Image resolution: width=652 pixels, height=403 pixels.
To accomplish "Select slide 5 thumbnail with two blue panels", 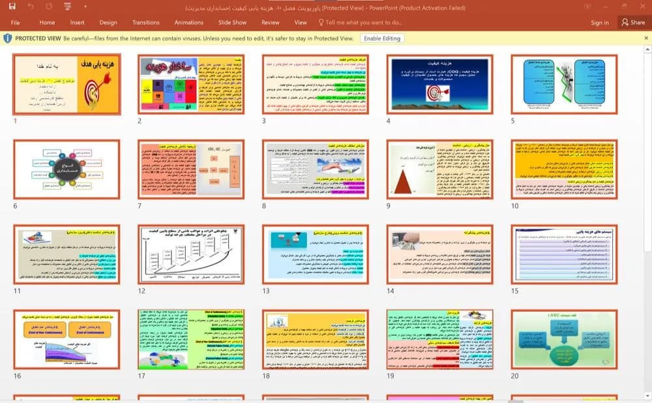I will point(564,84).
